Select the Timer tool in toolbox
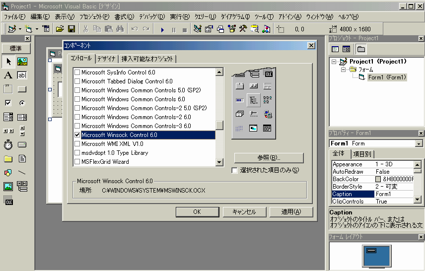The height and width of the screenshot is (271, 425). coord(8,145)
